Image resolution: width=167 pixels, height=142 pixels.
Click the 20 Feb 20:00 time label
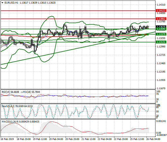pyautogui.click(x=72, y=139)
